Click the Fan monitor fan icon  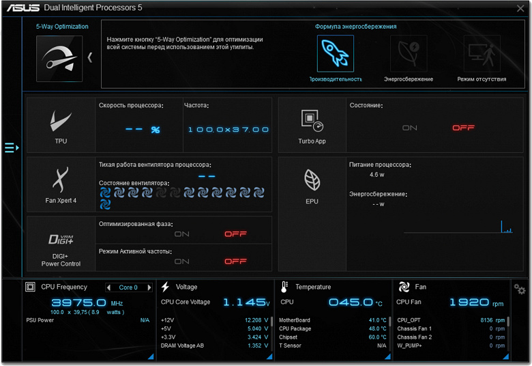coord(404,287)
